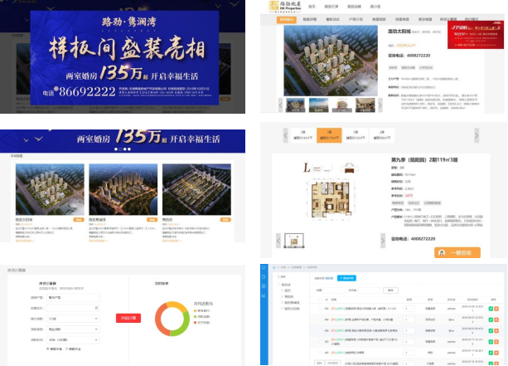Select the 等额本息 radio in loan calculator
This screenshot has height=366, width=508.
tap(48, 349)
